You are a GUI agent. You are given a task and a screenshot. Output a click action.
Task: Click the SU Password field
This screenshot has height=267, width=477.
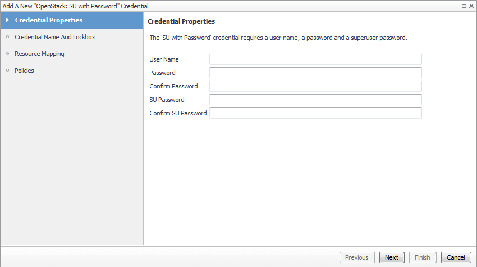click(315, 100)
